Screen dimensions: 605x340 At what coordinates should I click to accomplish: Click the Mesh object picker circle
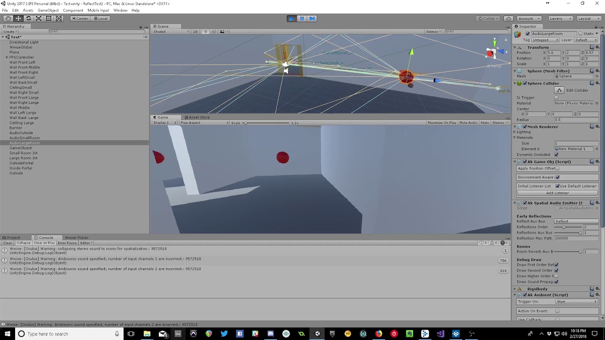[597, 76]
